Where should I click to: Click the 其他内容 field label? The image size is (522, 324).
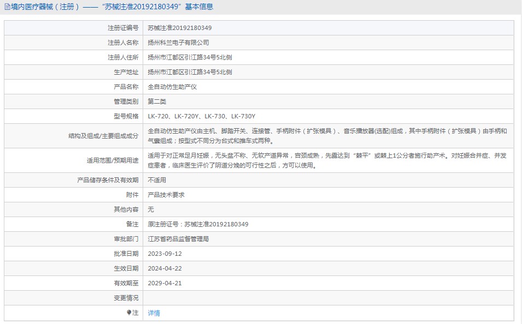pos(126,209)
